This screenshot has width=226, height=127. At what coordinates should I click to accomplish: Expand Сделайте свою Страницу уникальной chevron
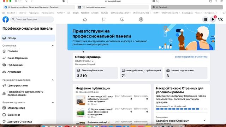(x=204, y=120)
